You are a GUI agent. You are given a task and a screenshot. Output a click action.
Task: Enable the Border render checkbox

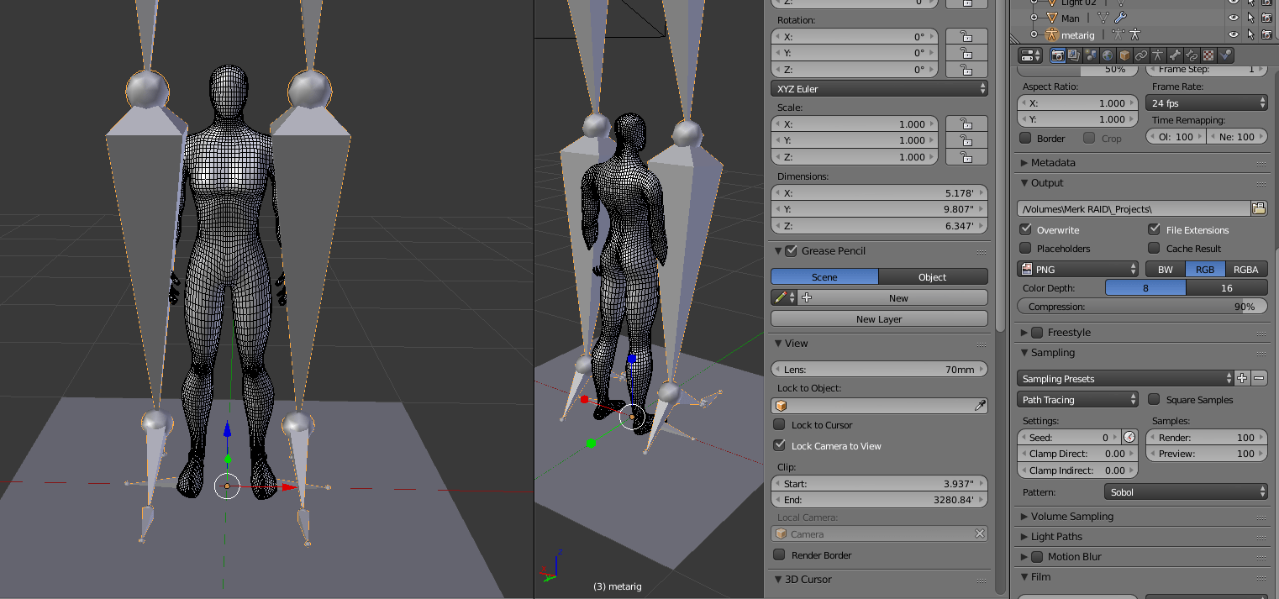tap(1026, 138)
